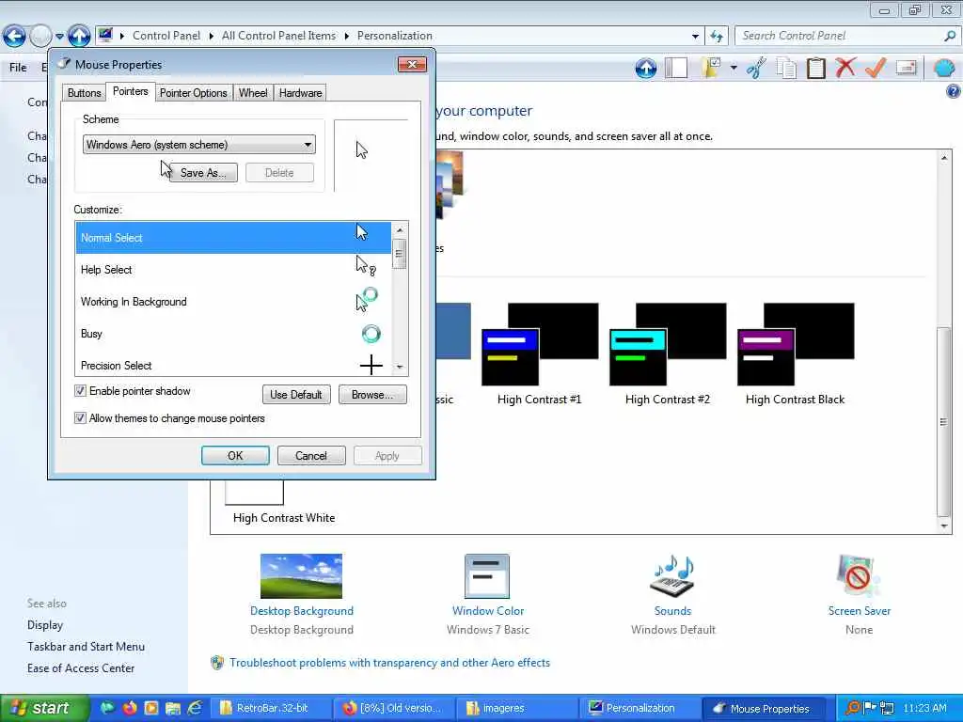The image size is (963, 722).
Task: Toggle Enable pointer shadow checkbox
Action: pos(80,391)
